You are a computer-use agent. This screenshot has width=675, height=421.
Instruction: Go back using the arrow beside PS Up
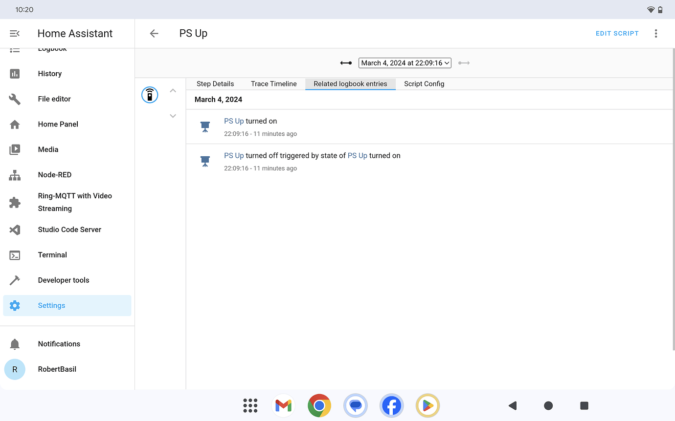click(x=154, y=33)
